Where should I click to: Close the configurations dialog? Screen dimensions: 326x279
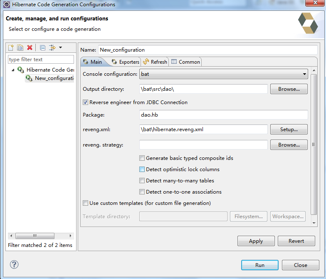point(300,265)
